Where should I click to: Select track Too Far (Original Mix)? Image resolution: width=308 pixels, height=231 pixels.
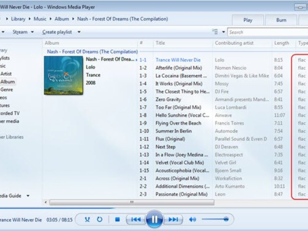click(x=178, y=107)
